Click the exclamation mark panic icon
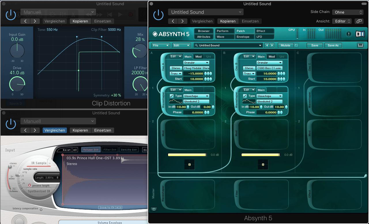 (x=349, y=34)
